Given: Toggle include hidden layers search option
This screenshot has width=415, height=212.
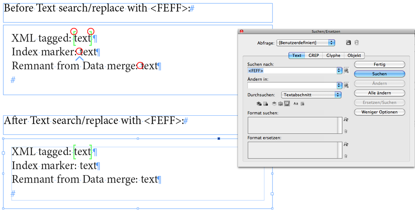Looking at the screenshot, I should tap(274, 103).
